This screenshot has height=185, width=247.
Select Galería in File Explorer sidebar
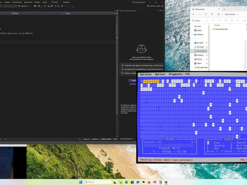coord(198,30)
